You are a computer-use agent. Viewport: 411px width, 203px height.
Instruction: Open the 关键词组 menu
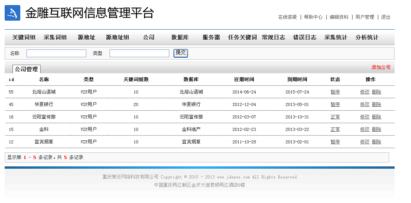[24, 37]
